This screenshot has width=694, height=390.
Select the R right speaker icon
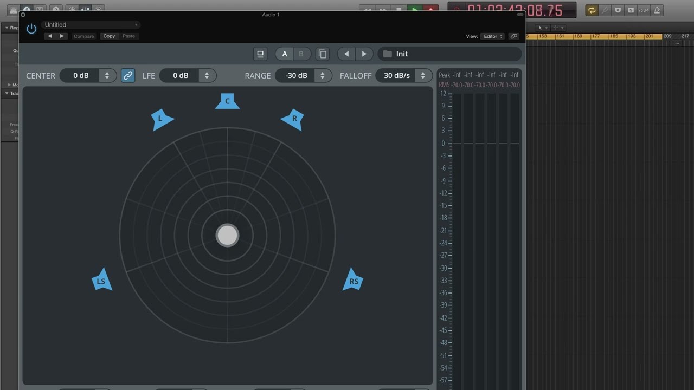[x=293, y=120]
